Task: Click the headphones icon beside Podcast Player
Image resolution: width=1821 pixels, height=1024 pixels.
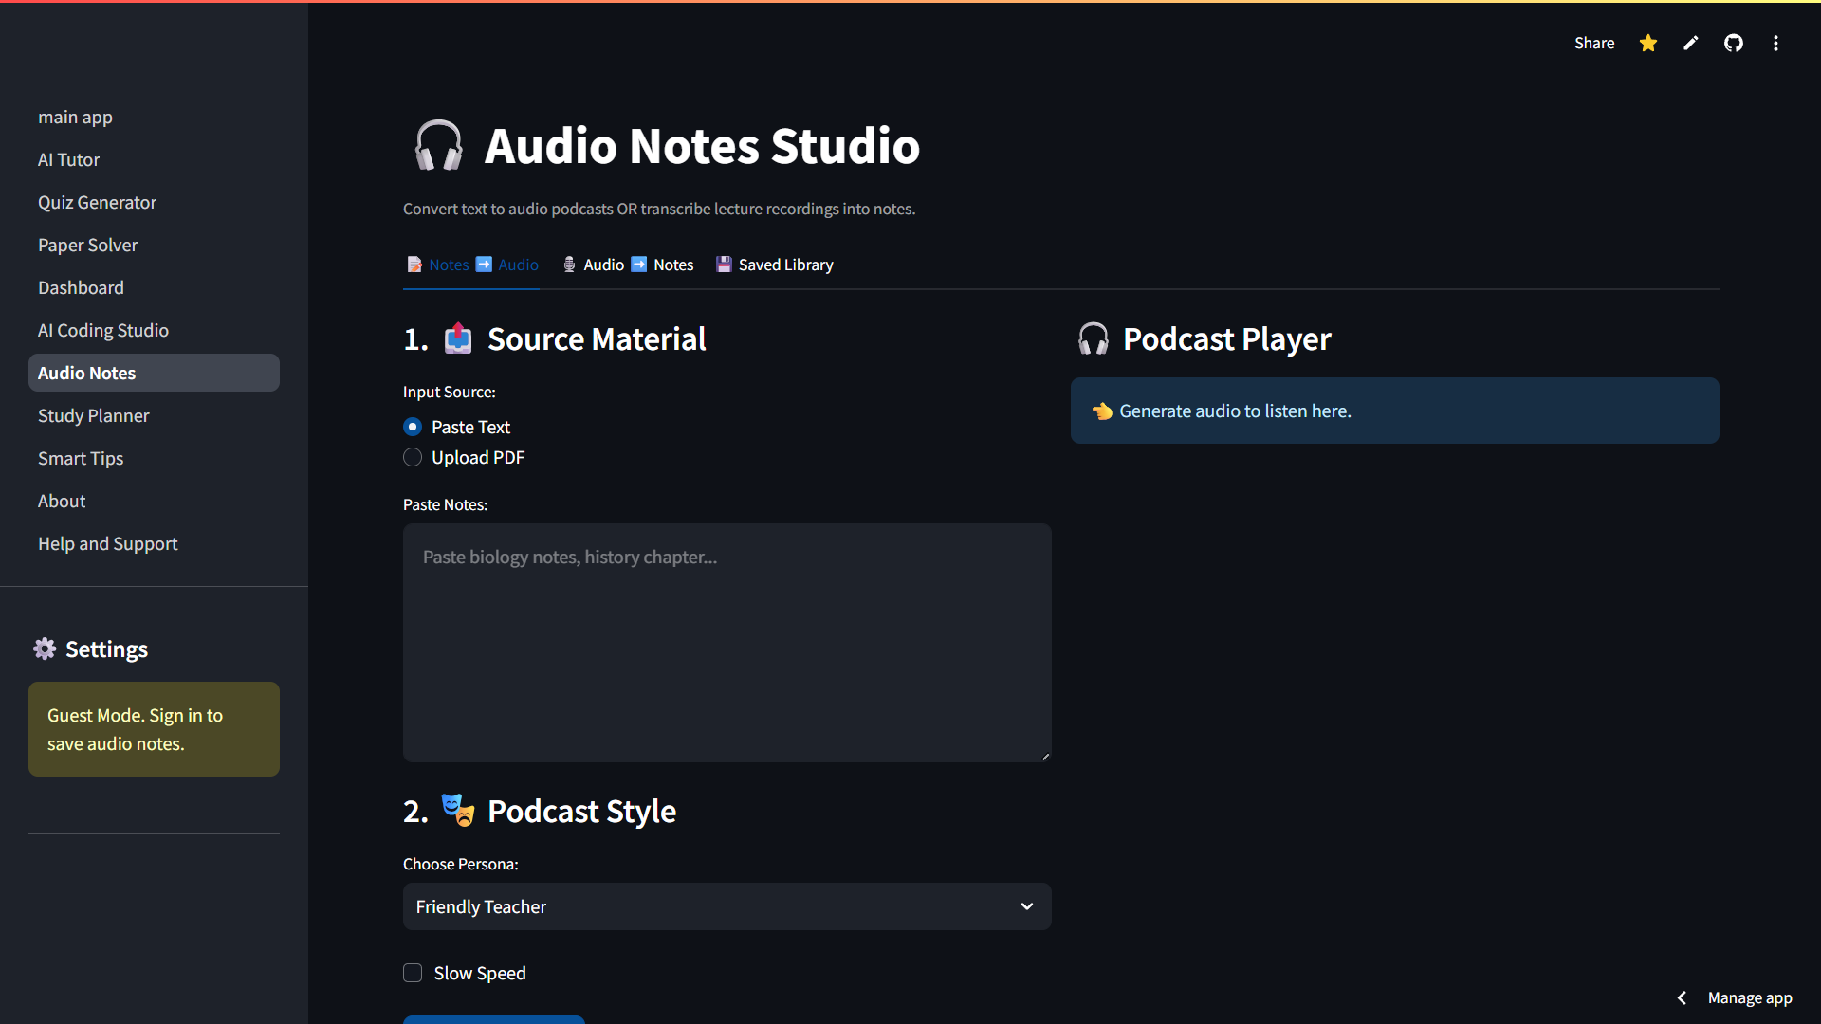Action: click(x=1093, y=338)
